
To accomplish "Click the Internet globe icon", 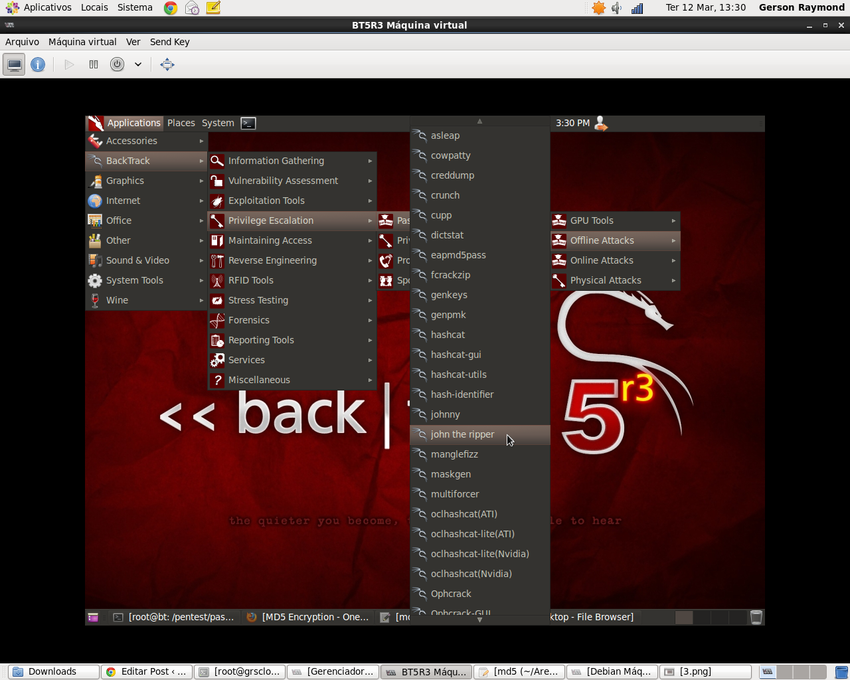I will (95, 201).
